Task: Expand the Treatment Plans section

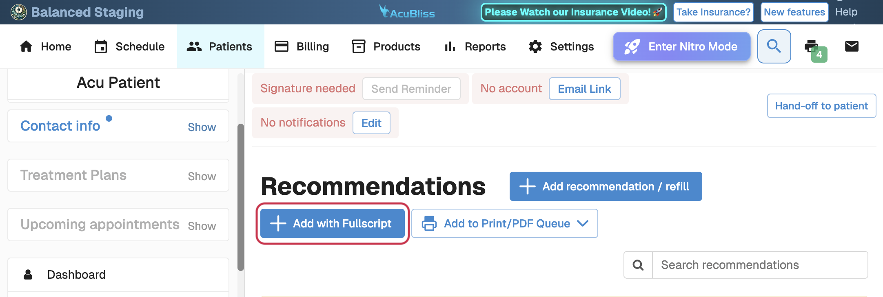Action: click(x=202, y=177)
